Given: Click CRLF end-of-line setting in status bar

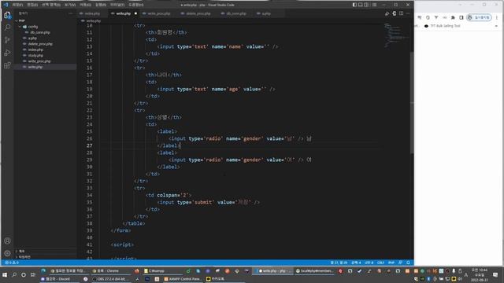Looking at the screenshot, I should pos(380,263).
